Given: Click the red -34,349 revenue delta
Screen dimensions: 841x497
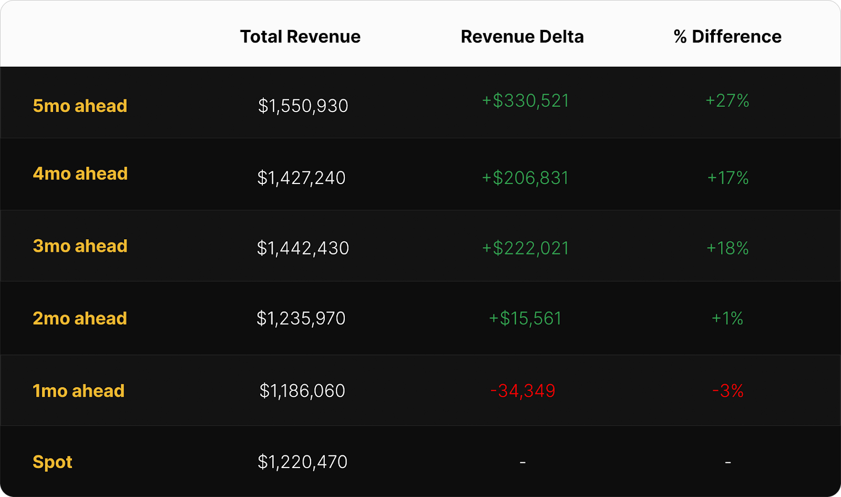Looking at the screenshot, I should [522, 391].
